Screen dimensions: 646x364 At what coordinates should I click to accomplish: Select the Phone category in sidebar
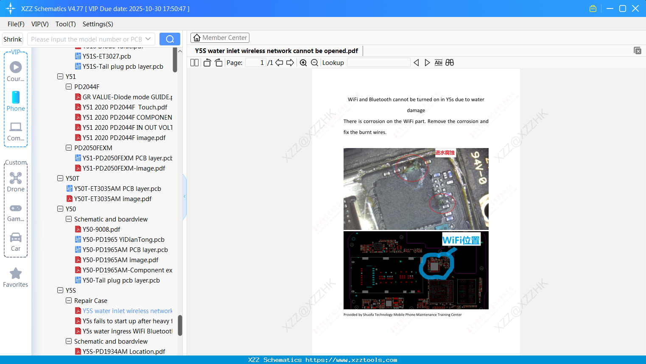[16, 101]
